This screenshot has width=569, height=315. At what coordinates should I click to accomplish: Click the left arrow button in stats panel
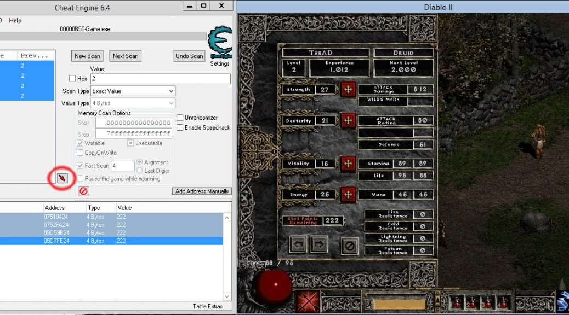tap(298, 244)
